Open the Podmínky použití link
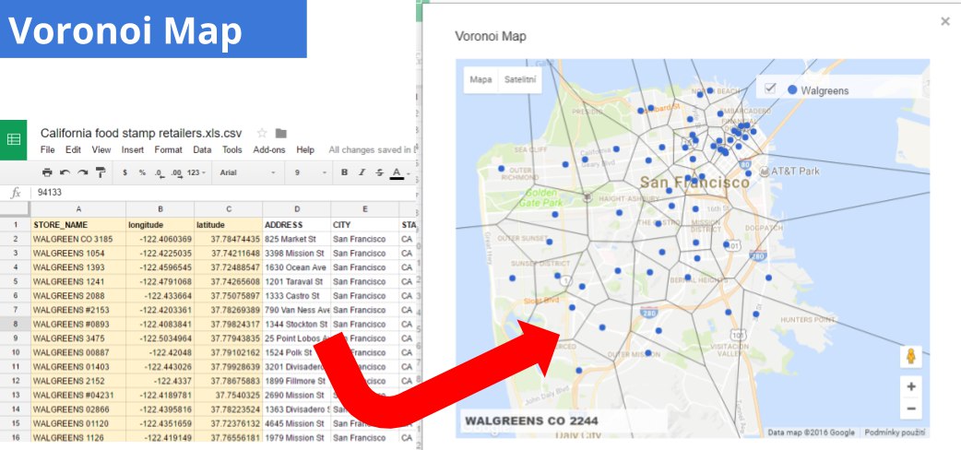 pyautogui.click(x=895, y=432)
